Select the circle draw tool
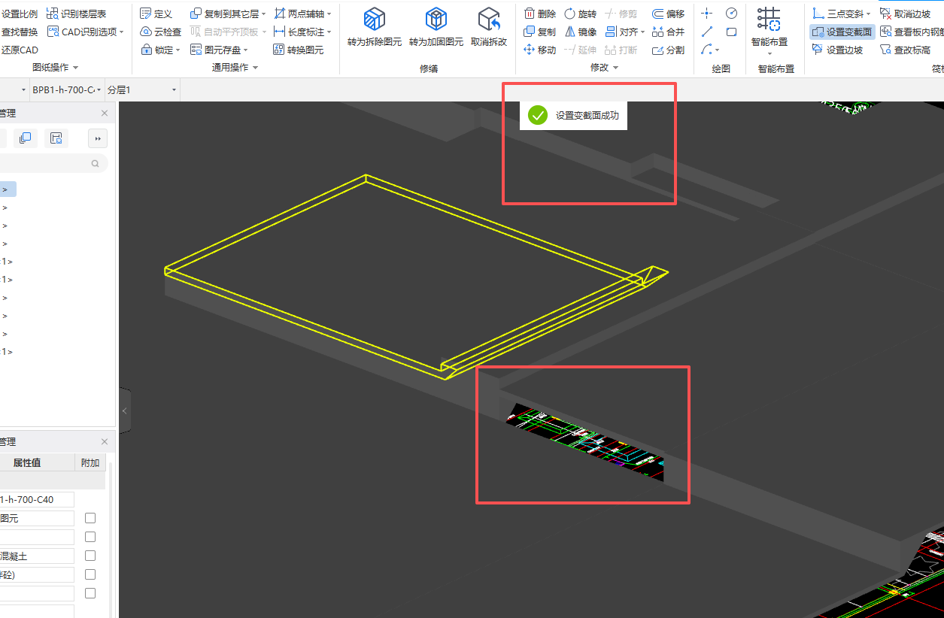 [x=732, y=14]
